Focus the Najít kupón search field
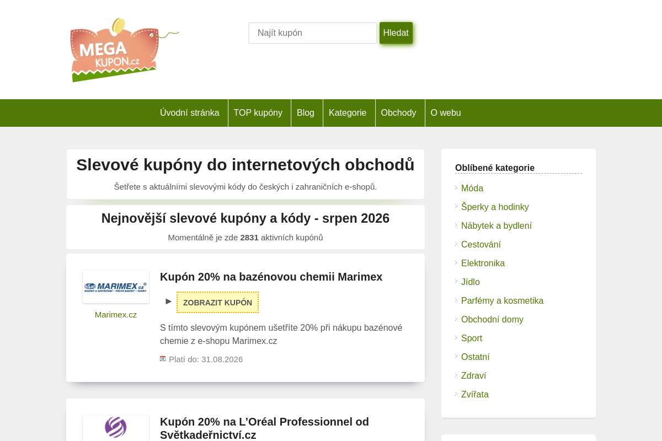Screen dimensions: 662x441 click(x=313, y=33)
